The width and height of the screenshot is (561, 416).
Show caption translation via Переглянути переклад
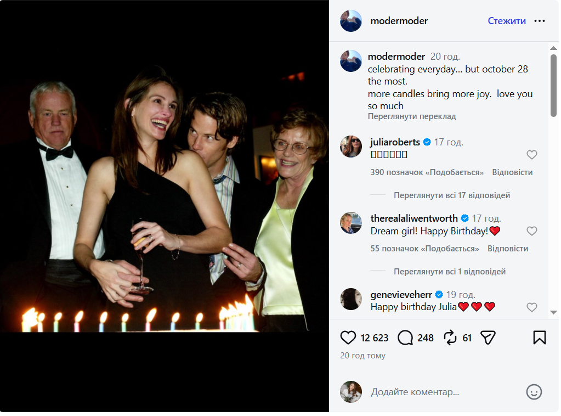[x=412, y=116]
